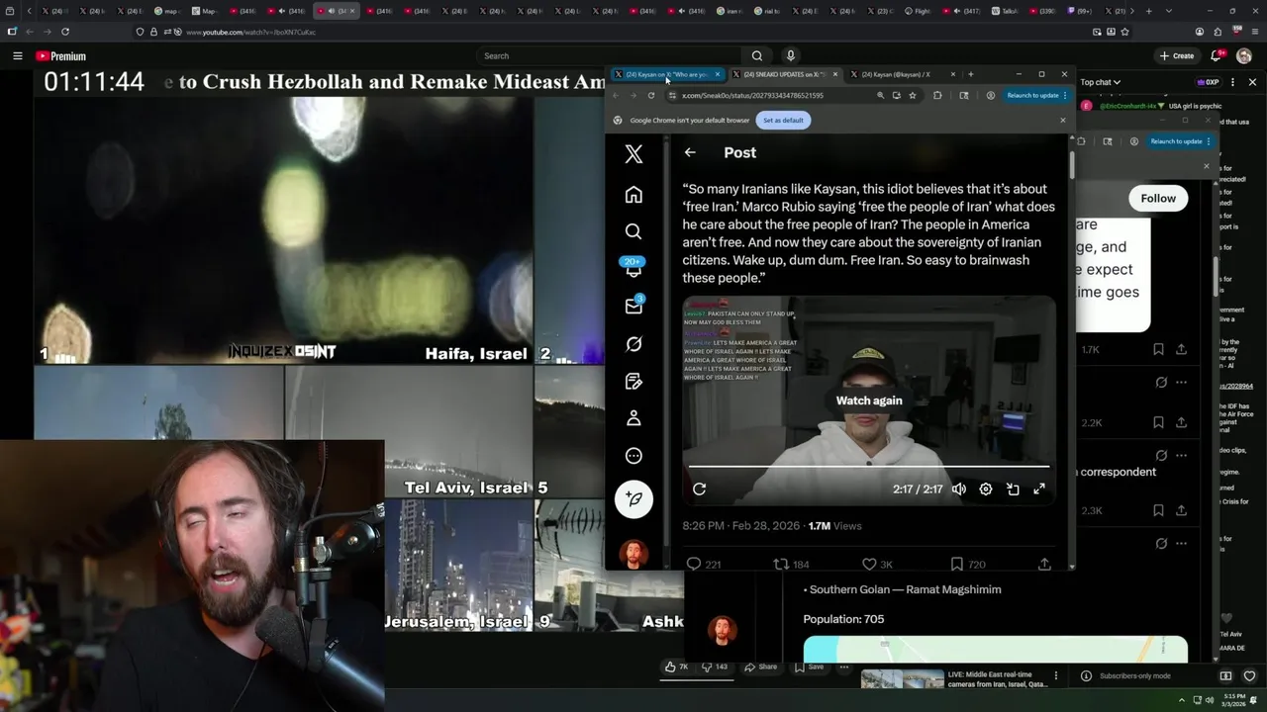Bookmark this page with the star icon
The width and height of the screenshot is (1267, 712).
pos(912,95)
